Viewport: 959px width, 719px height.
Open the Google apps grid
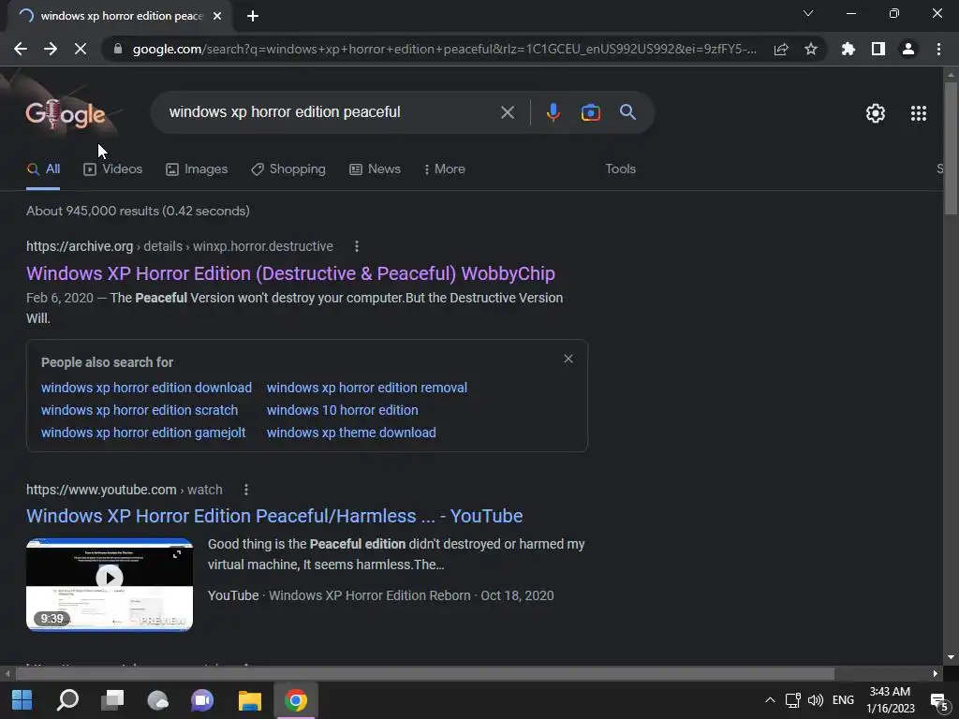point(918,113)
